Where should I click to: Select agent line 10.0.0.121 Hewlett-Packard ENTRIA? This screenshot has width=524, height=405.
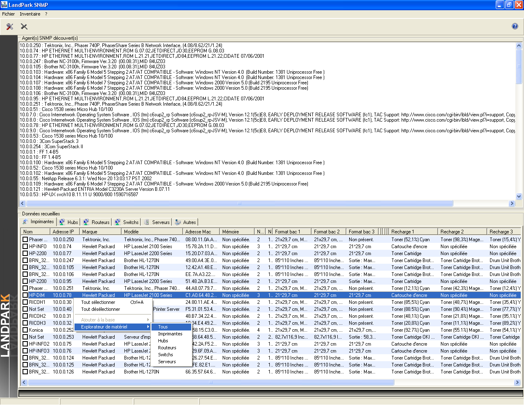95,189
